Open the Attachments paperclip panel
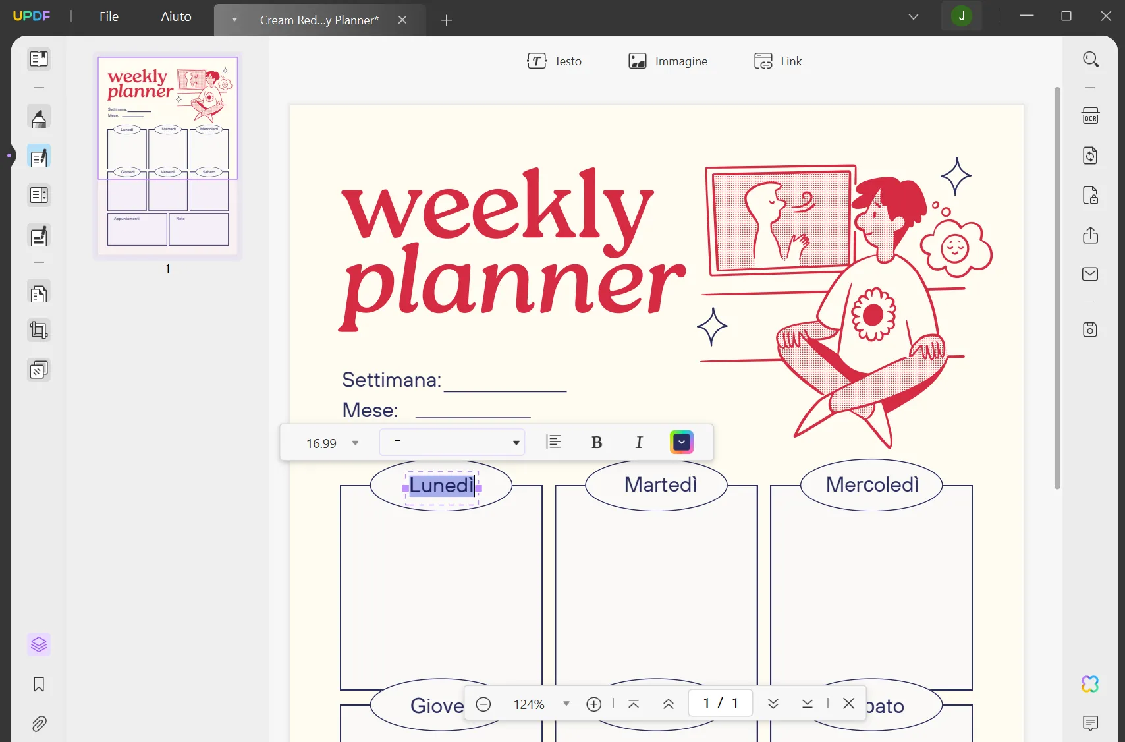1125x742 pixels. [39, 724]
